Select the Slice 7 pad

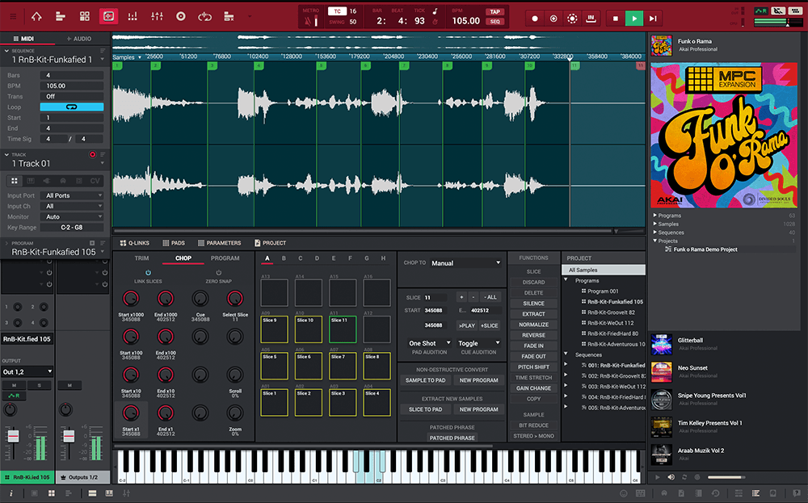(x=343, y=365)
